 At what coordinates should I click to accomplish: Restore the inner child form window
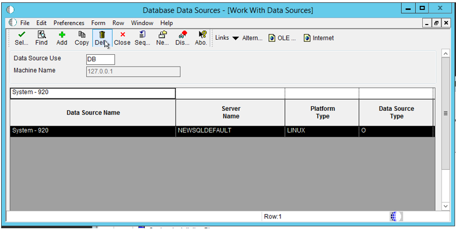437,23
